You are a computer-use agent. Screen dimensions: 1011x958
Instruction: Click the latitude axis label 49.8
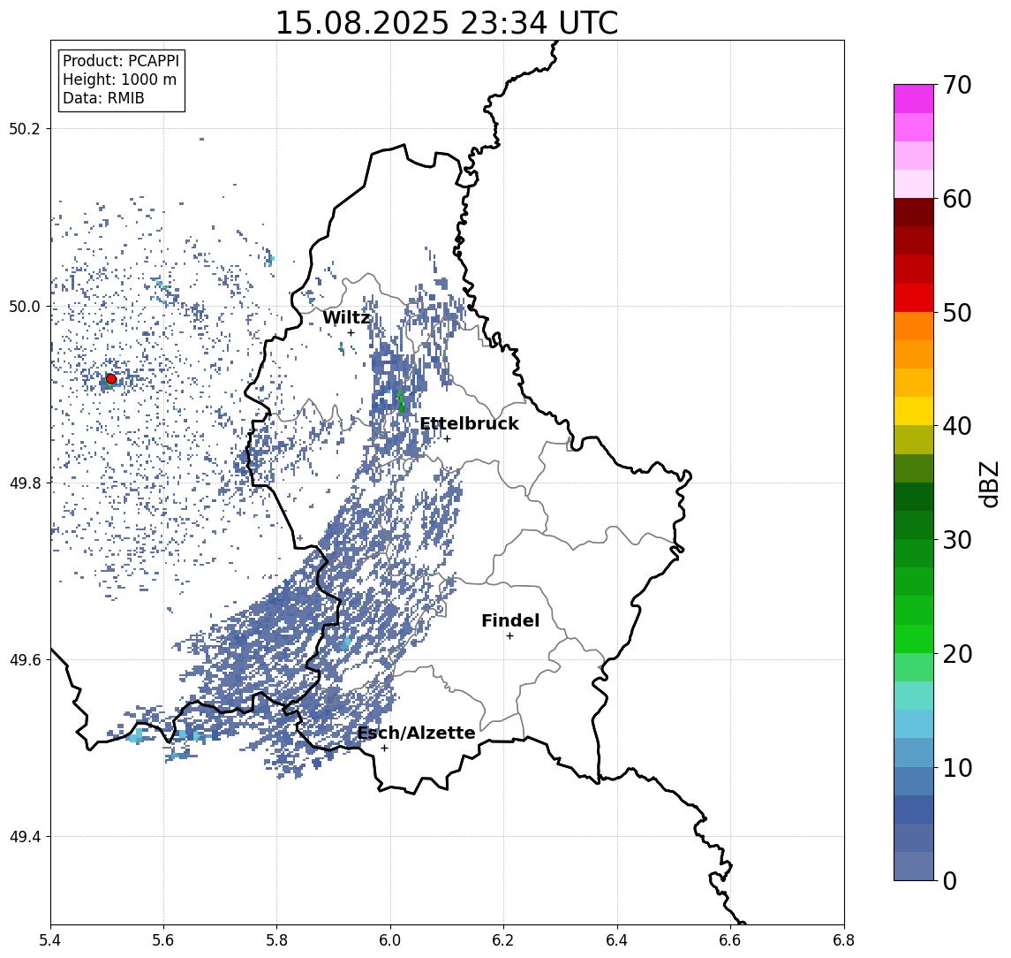[25, 483]
